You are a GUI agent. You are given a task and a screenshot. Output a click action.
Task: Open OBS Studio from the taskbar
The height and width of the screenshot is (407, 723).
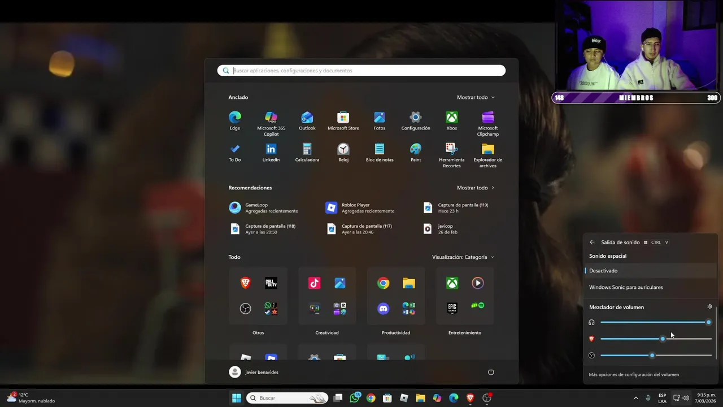(x=487, y=398)
